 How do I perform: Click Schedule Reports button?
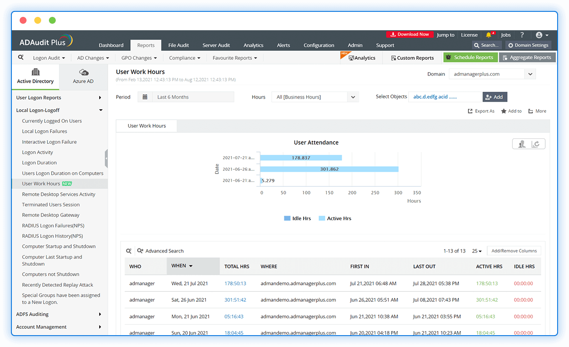coord(470,58)
